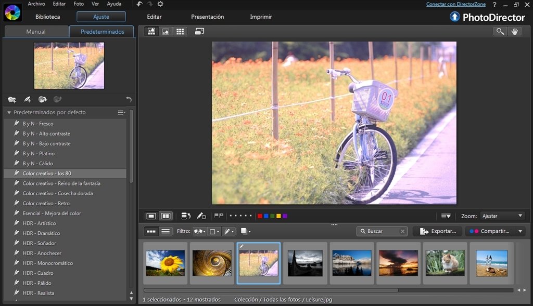Open the edited pencil filter dropdown

[229, 231]
